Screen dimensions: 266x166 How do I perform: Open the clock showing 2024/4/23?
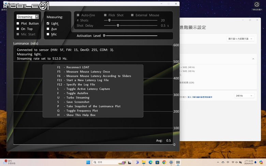point(249,162)
